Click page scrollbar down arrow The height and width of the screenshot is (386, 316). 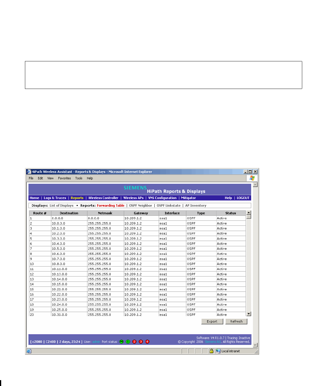coord(255,345)
